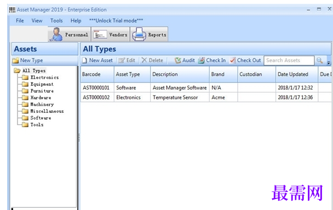Sort by Barcode column header
The image size is (333, 210).
[97, 74]
